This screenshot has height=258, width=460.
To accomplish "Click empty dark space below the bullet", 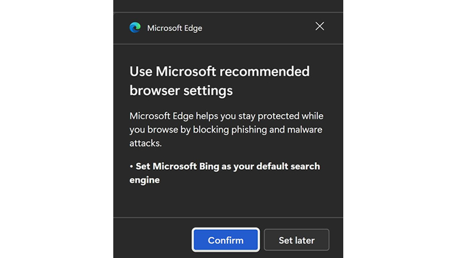I will tap(228, 202).
